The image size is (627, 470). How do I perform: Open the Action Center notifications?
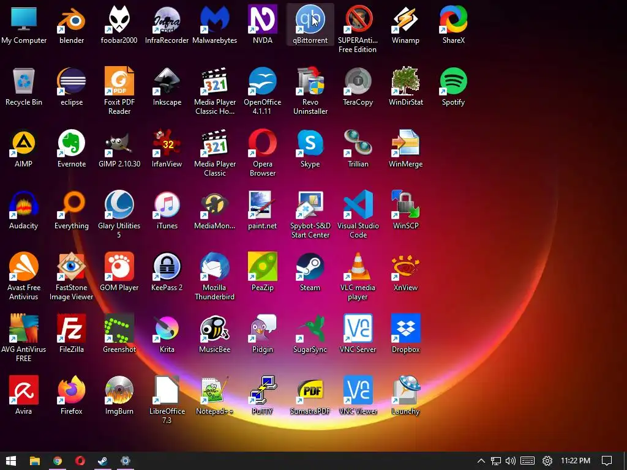coord(607,461)
